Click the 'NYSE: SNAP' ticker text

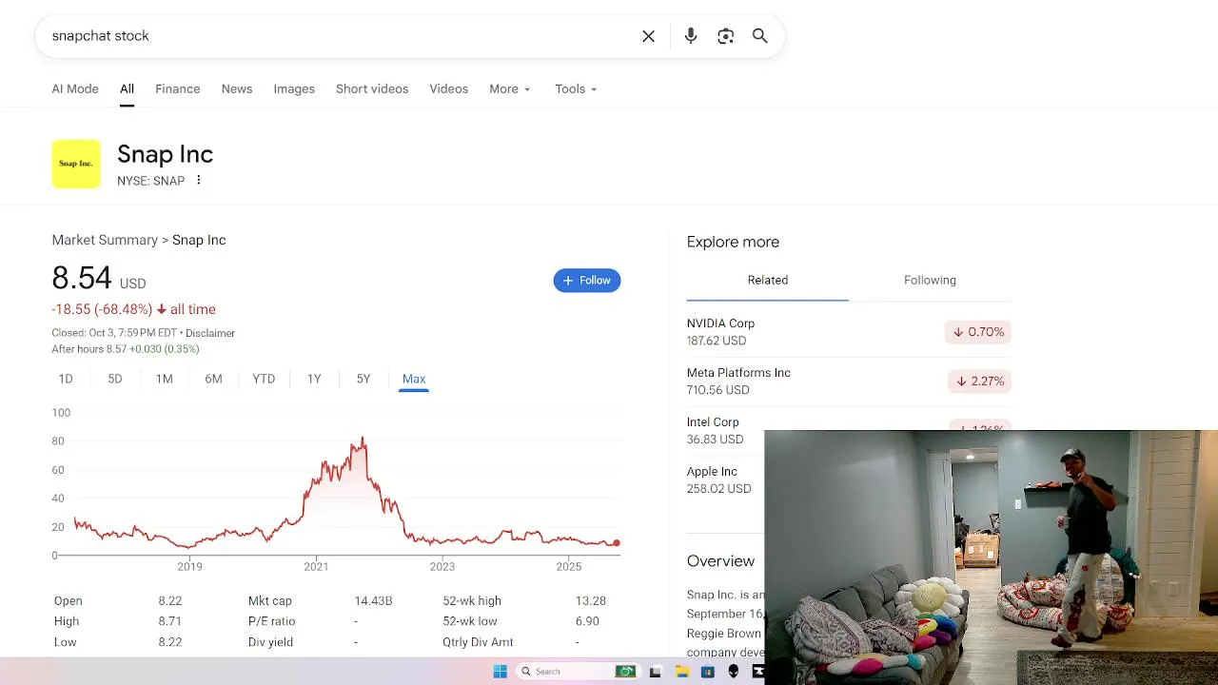[150, 181]
